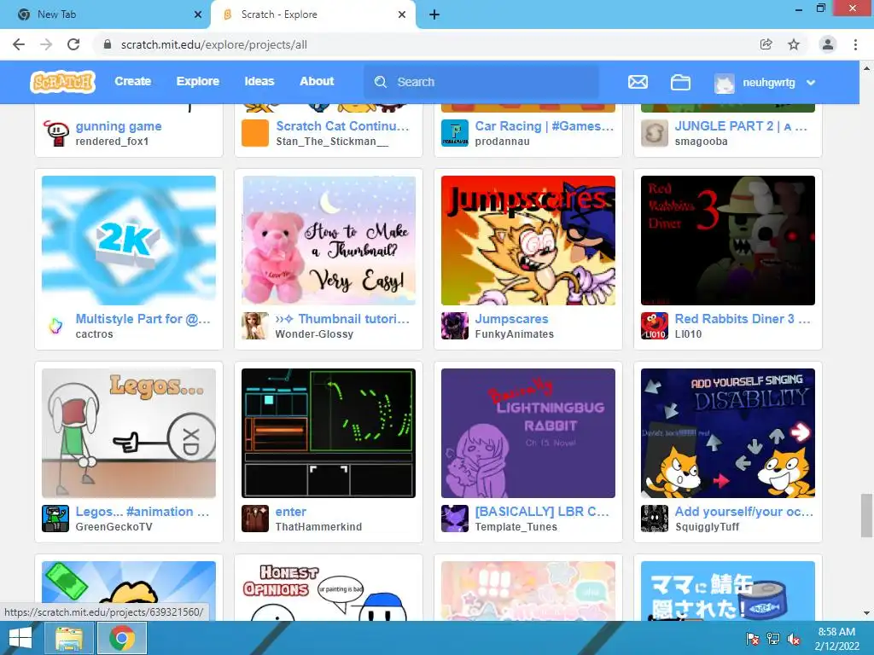Image resolution: width=874 pixels, height=655 pixels.
Task: Click the page vertical scrollbar thumb
Action: (x=866, y=515)
